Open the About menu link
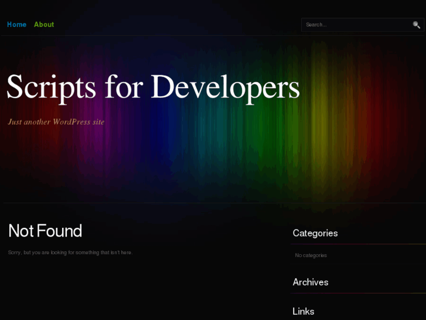This screenshot has height=320, width=426. pyautogui.click(x=44, y=25)
